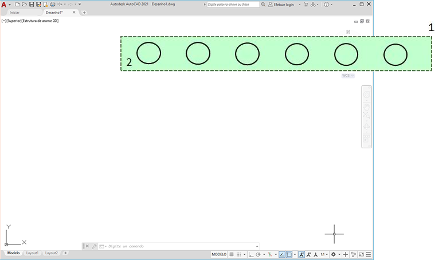Add a new layout with plus
The width and height of the screenshot is (435, 260).
65,253
